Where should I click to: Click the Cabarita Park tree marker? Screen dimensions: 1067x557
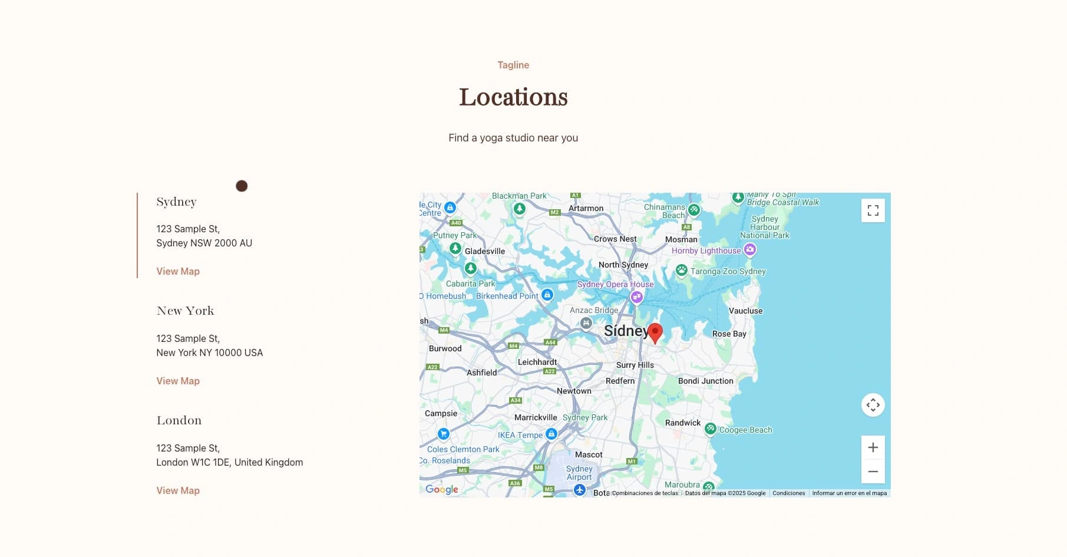click(470, 269)
